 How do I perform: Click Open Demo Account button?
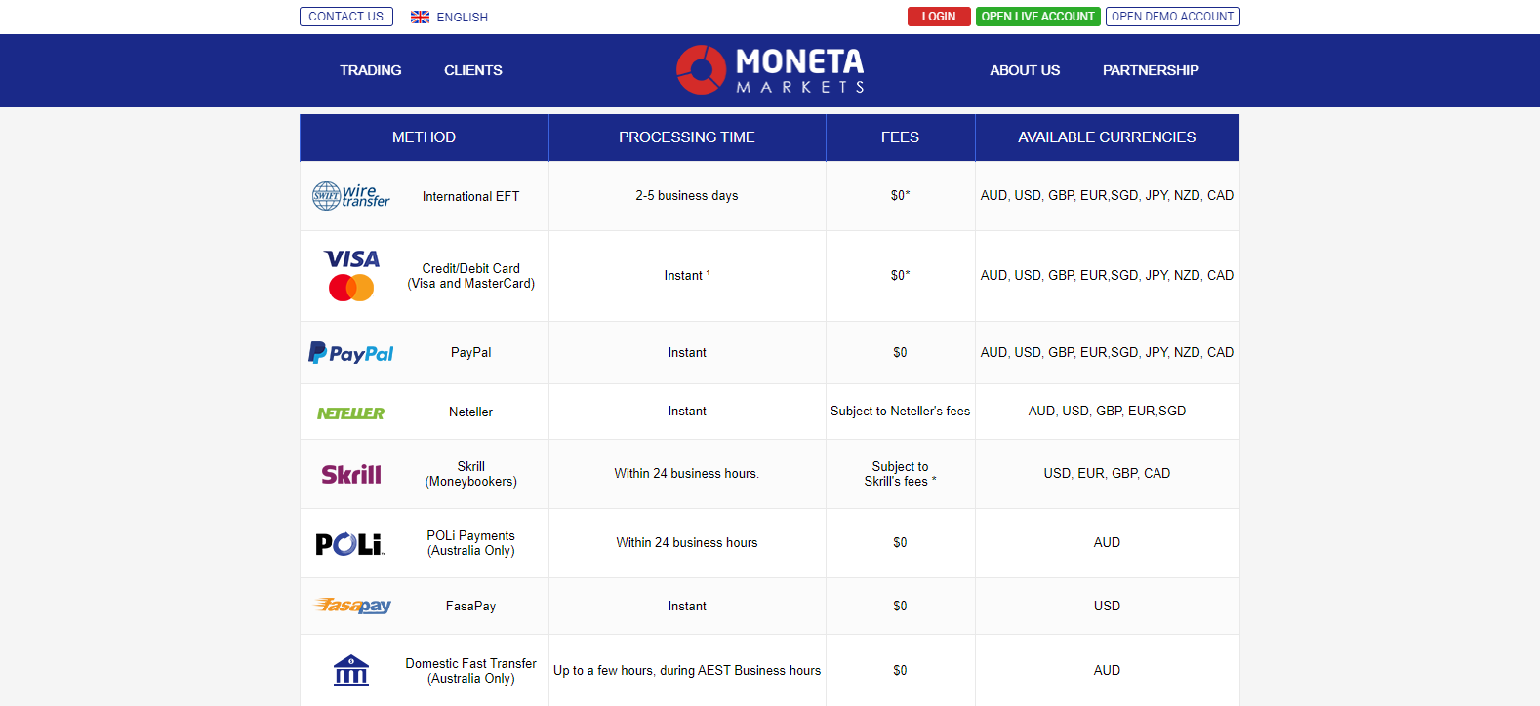1173,17
